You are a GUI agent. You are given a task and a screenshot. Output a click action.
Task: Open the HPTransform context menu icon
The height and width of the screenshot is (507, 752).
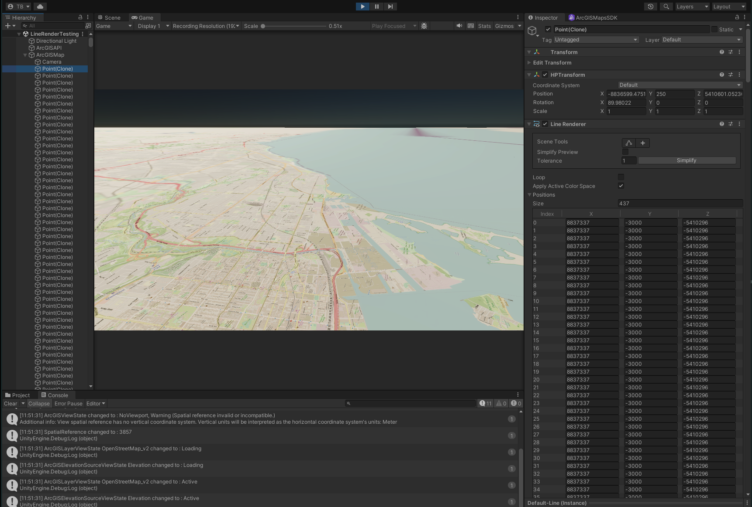click(x=739, y=75)
